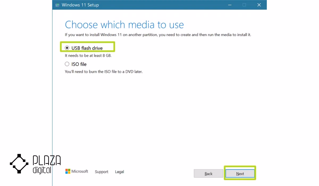This screenshot has height=186, width=319.
Task: Open the Legal link
Action: click(x=119, y=172)
